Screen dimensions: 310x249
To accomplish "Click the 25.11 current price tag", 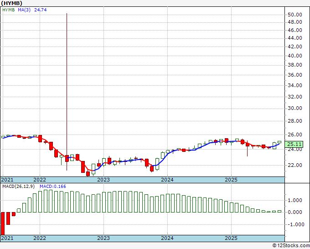I will click(x=294, y=144).
